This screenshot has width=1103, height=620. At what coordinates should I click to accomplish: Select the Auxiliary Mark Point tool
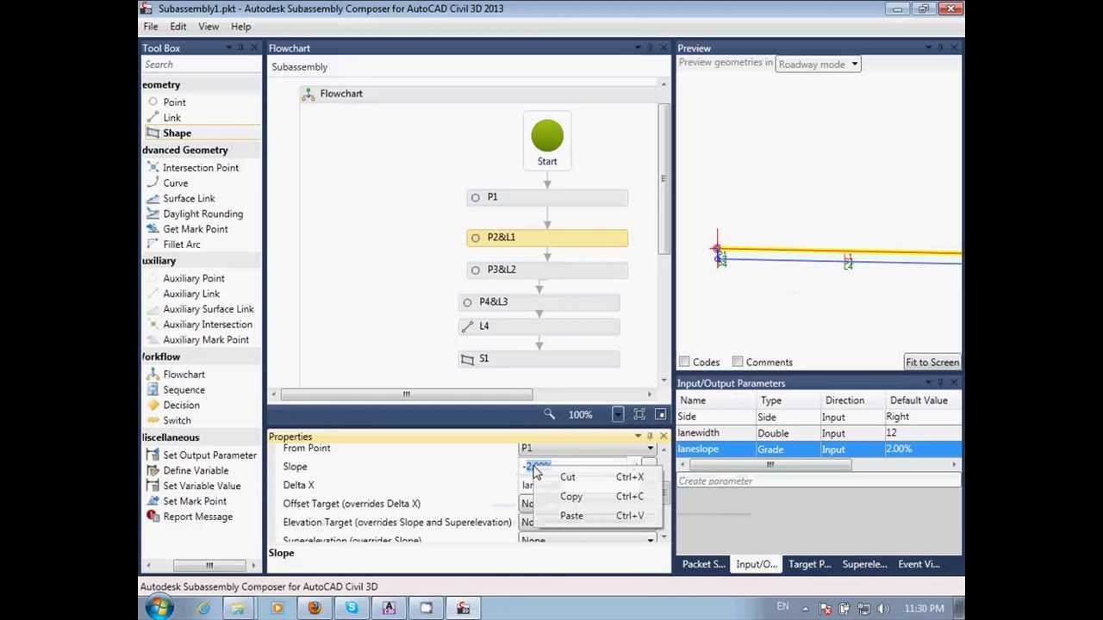coord(205,341)
